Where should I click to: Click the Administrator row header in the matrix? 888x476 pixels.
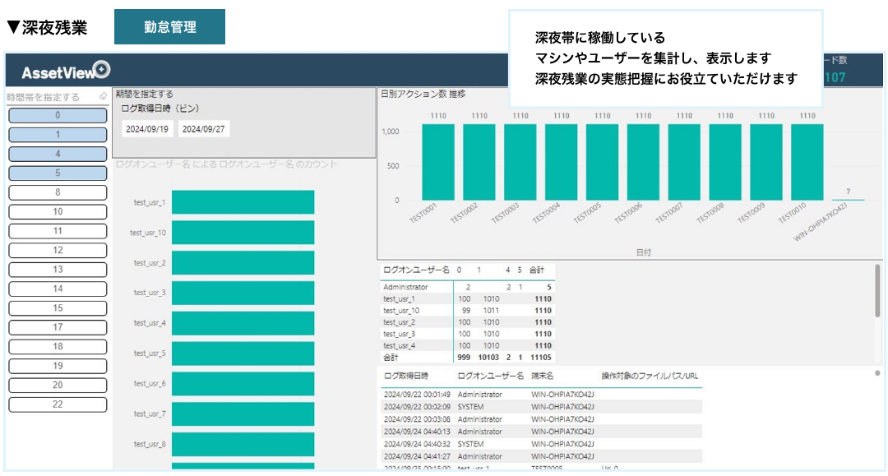pos(405,287)
